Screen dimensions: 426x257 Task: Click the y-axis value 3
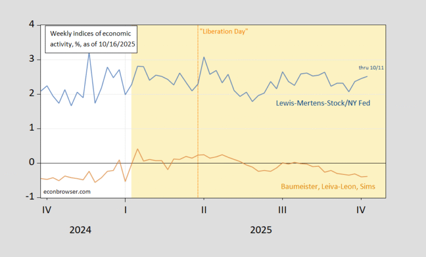tap(31, 59)
